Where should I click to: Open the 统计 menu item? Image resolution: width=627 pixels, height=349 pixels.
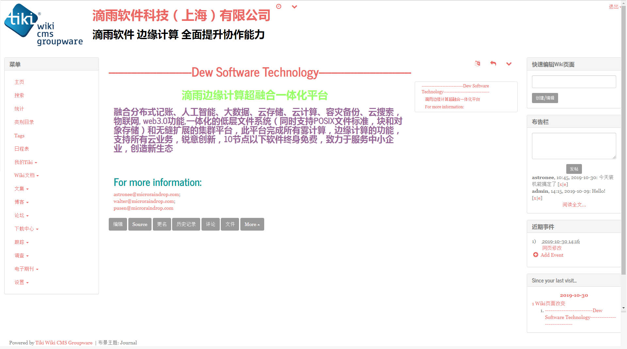coord(19,109)
